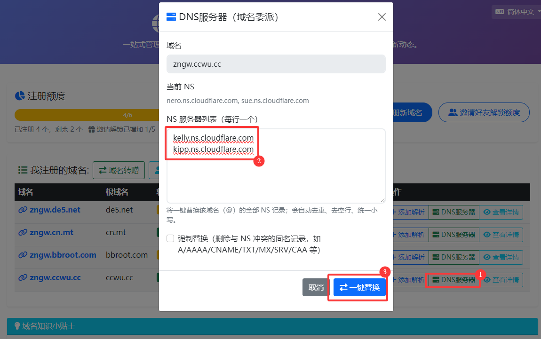
Task: Click DNS服务器 icon in the zngw.ccwu.cc row
Action: point(436,280)
